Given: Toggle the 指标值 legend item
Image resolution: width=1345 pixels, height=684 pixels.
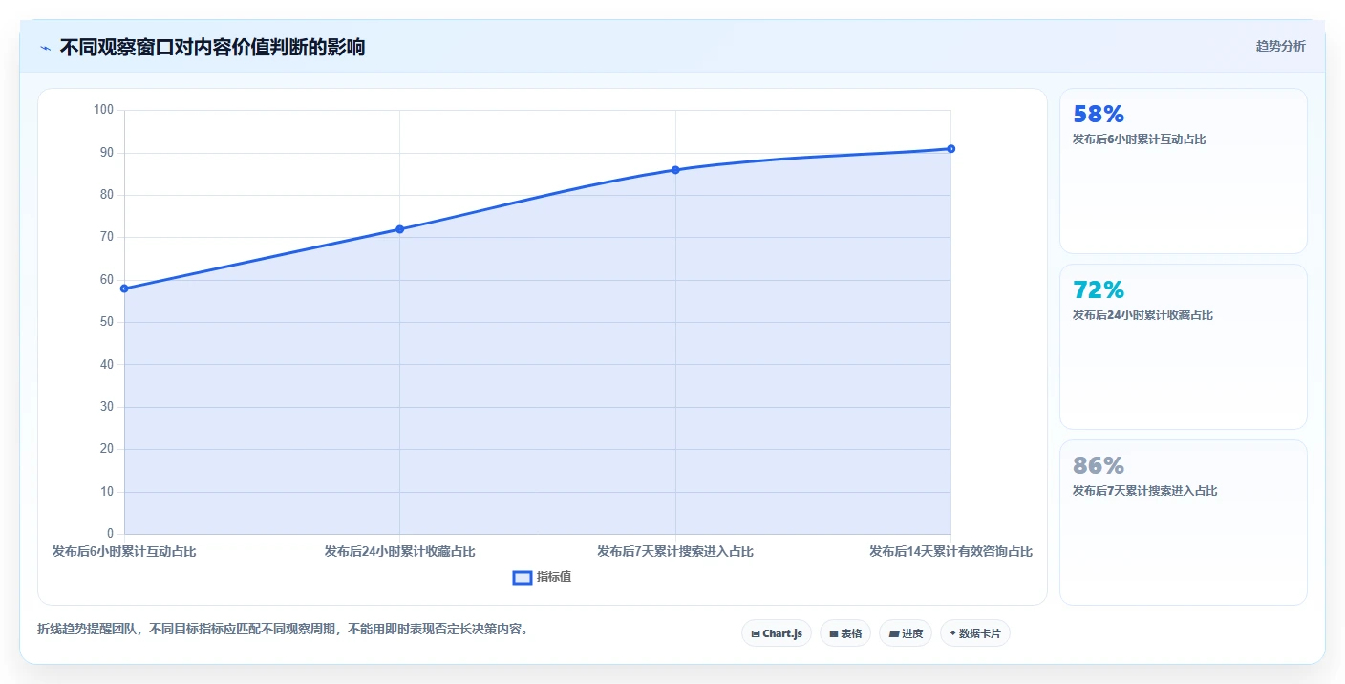Looking at the screenshot, I should [542, 577].
